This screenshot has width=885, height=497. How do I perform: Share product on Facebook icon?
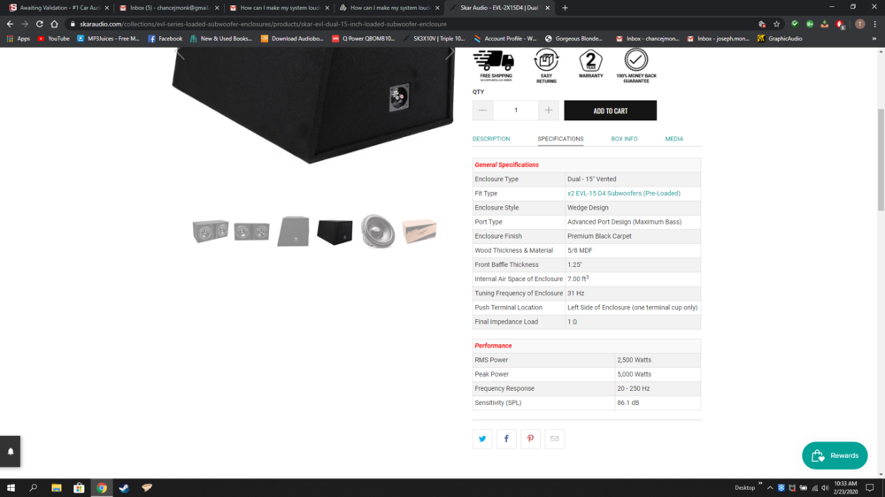pos(506,439)
